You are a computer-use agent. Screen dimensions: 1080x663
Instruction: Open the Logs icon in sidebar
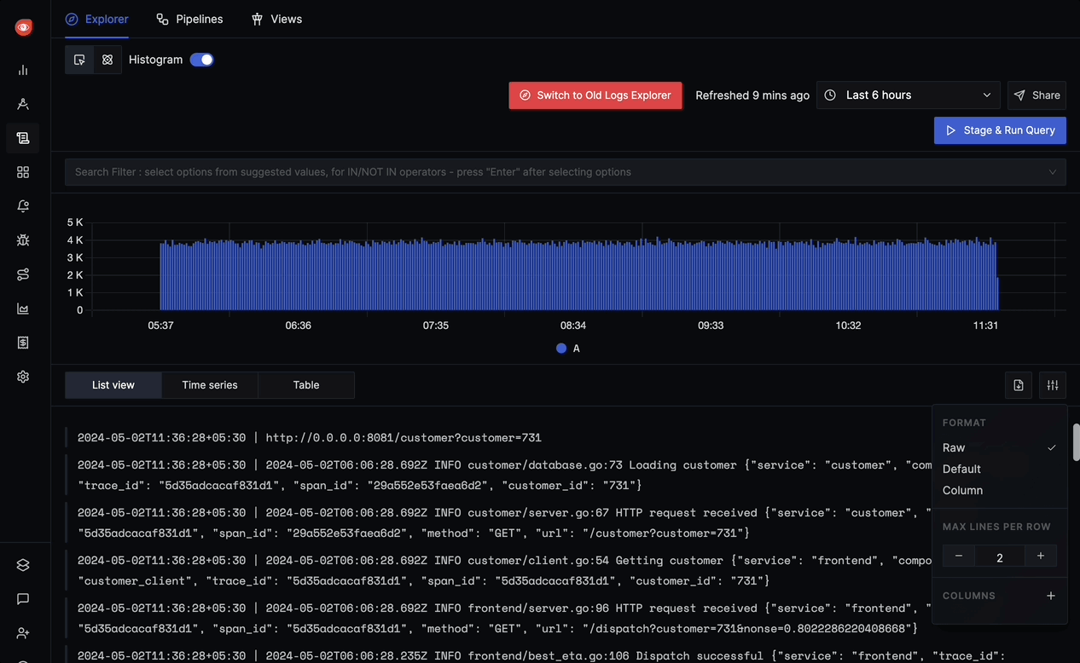click(23, 138)
